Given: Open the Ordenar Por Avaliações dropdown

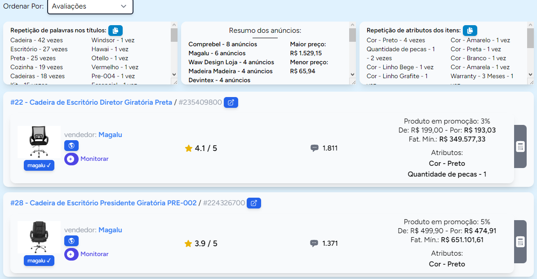Looking at the screenshot, I should [90, 6].
